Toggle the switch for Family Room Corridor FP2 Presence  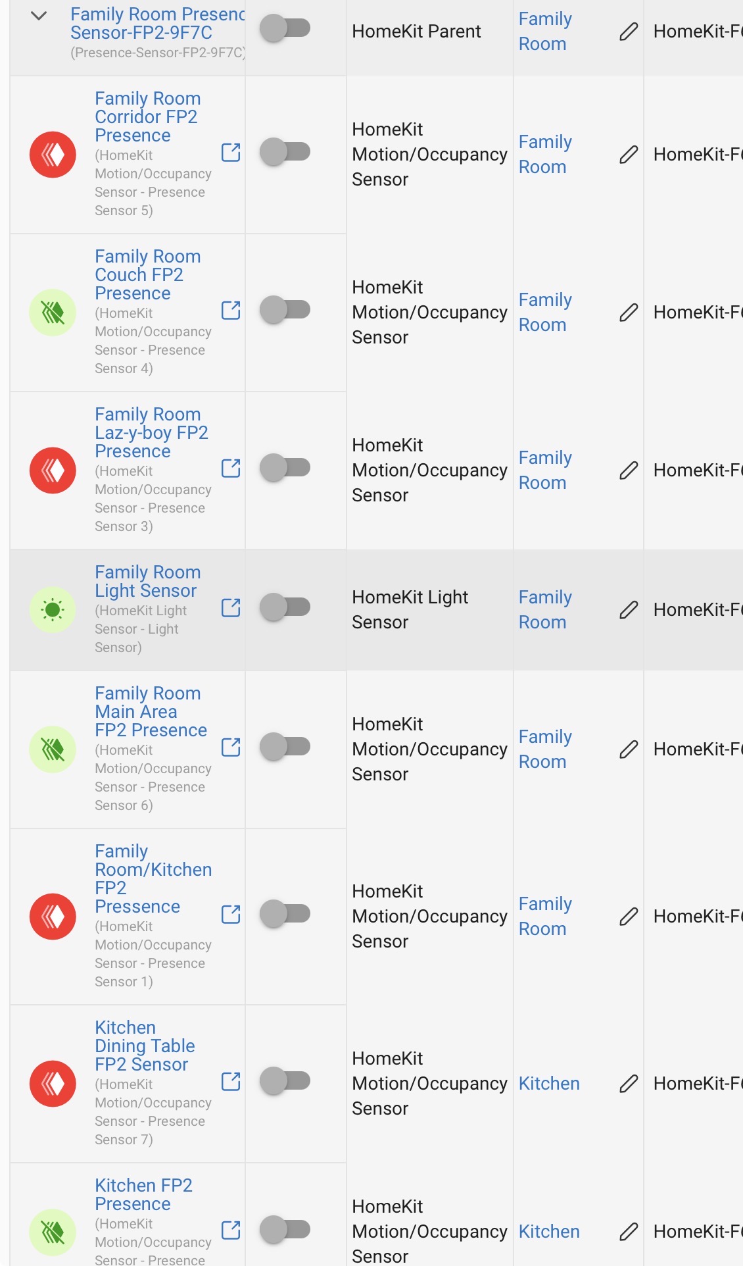285,151
